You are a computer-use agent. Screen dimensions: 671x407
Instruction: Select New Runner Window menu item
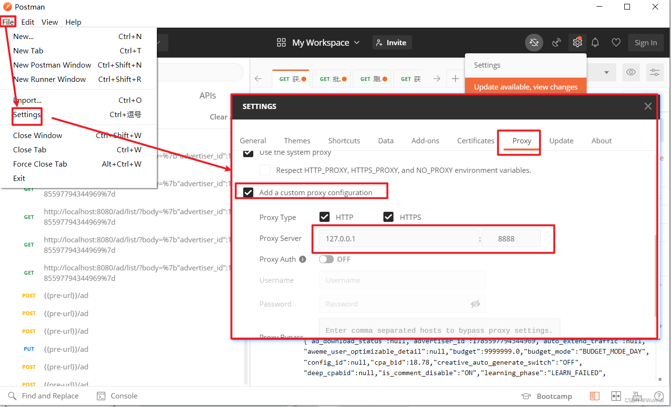pos(78,79)
